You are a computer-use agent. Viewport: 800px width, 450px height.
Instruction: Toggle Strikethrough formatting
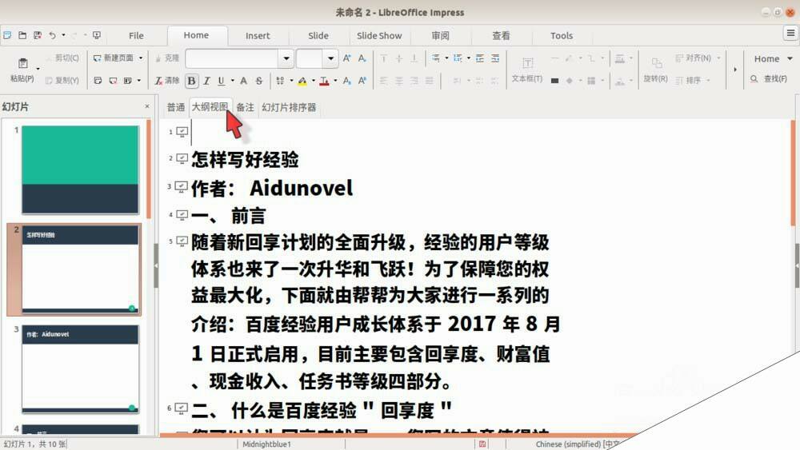pyautogui.click(x=259, y=81)
